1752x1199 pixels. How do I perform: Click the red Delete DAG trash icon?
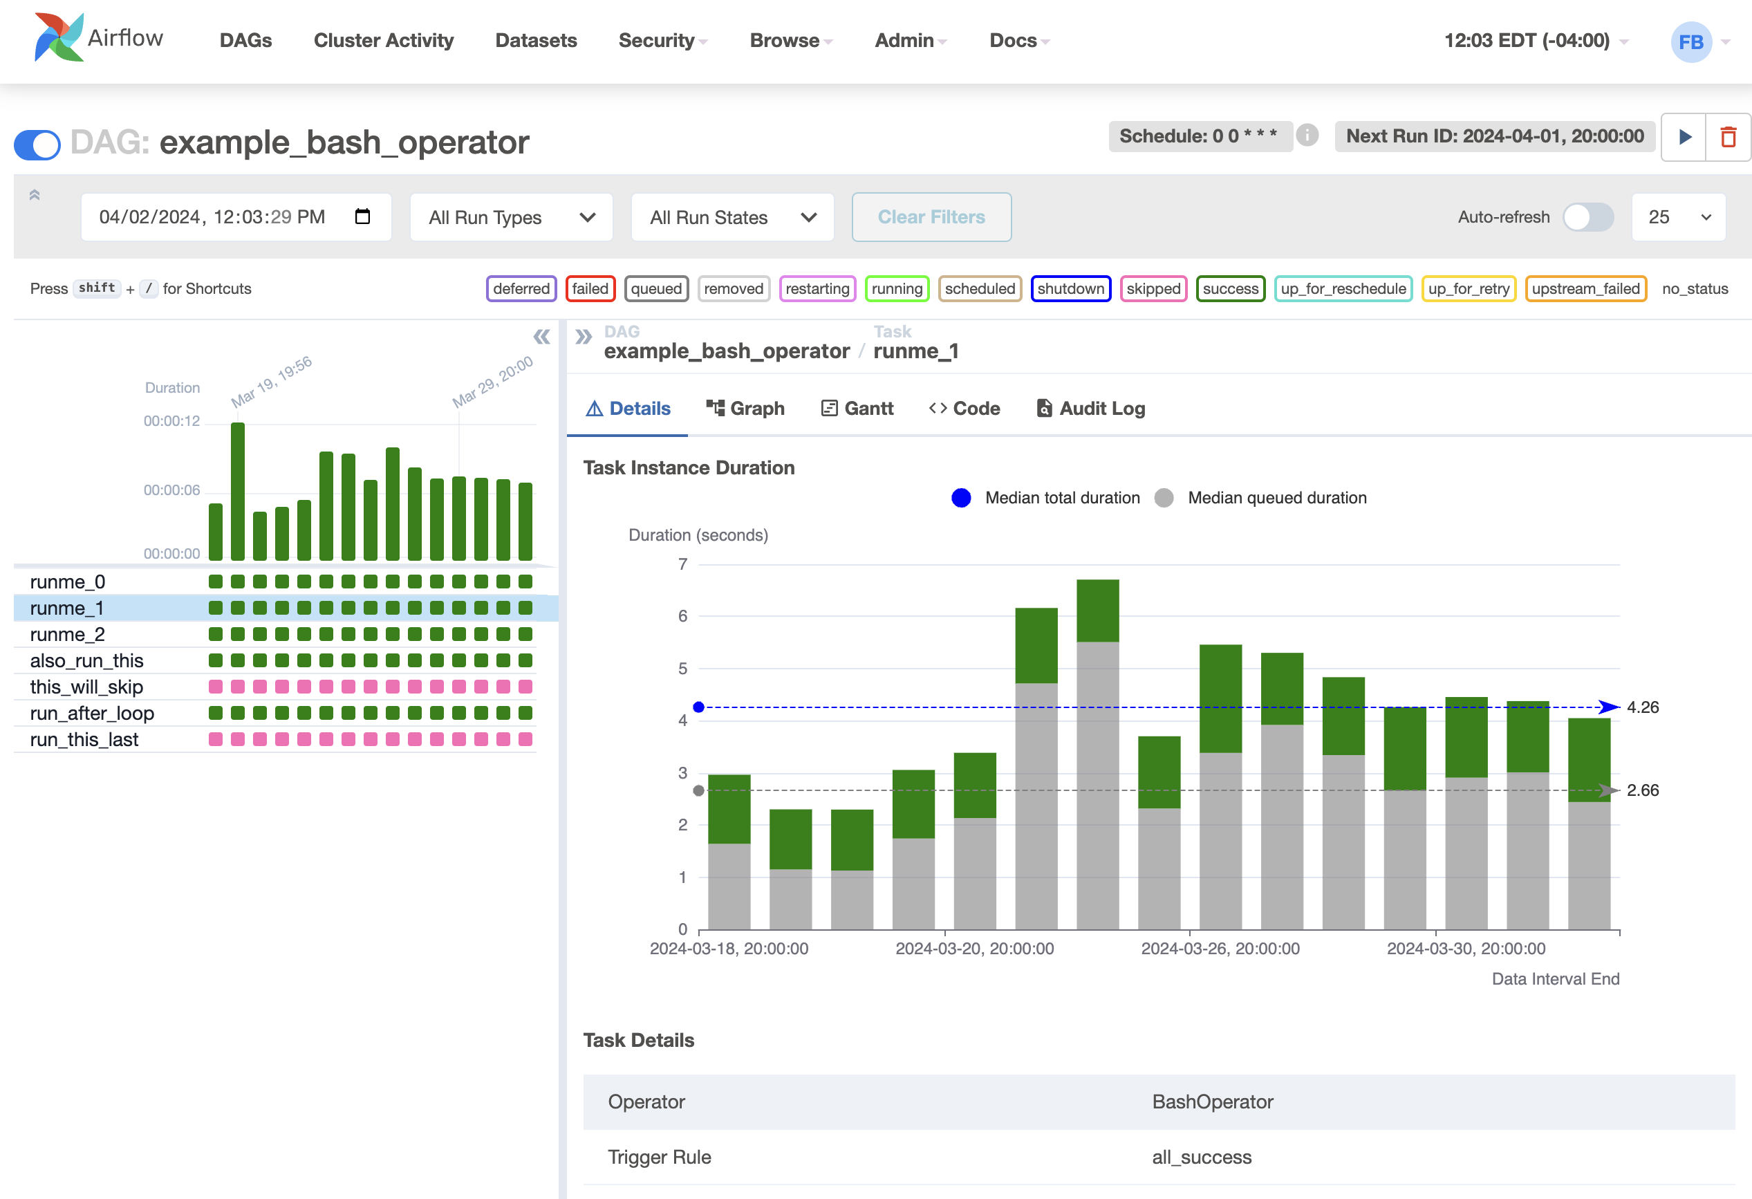1728,136
